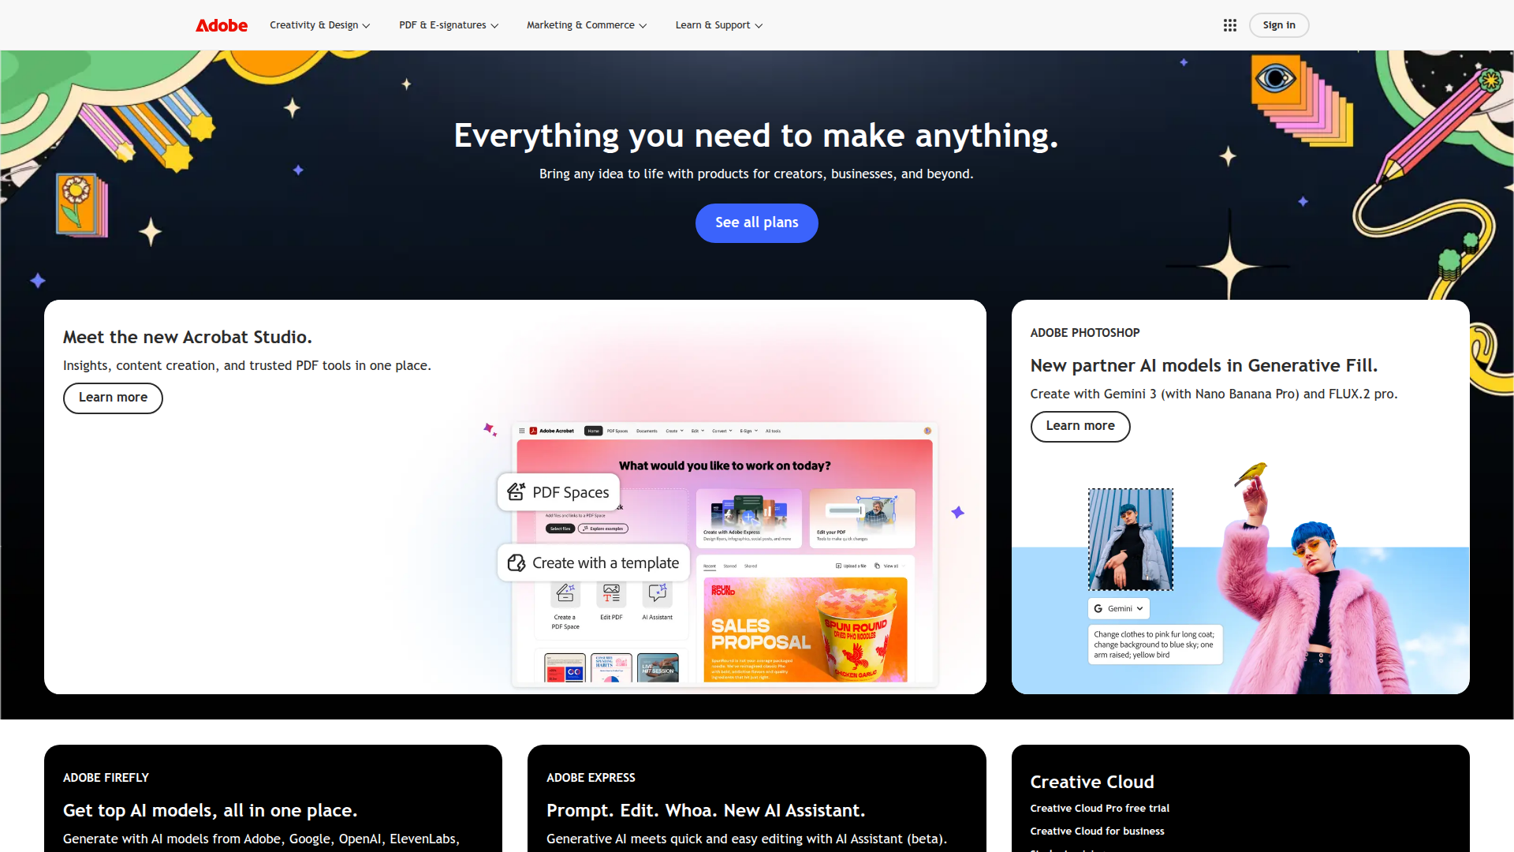This screenshot has width=1514, height=852.
Task: Expand the Learn & Support chevron
Action: coord(757,24)
